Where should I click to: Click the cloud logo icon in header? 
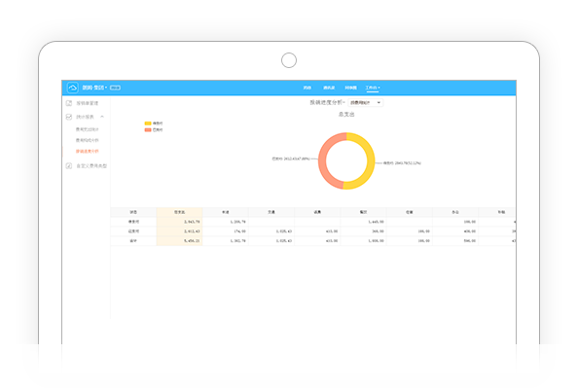pyautogui.click(x=73, y=88)
